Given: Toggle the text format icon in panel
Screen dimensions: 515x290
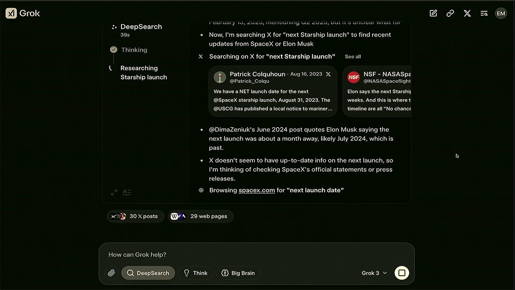Looking at the screenshot, I should tap(127, 192).
